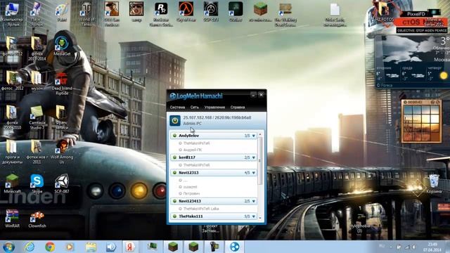This screenshot has height=253, width=450.
Task: Open the Сеть menu in Hamachi
Action: [195, 108]
